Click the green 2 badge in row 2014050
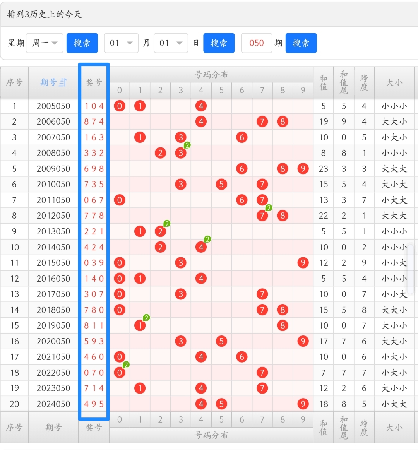Image resolution: width=418 pixels, height=450 pixels. (207, 239)
